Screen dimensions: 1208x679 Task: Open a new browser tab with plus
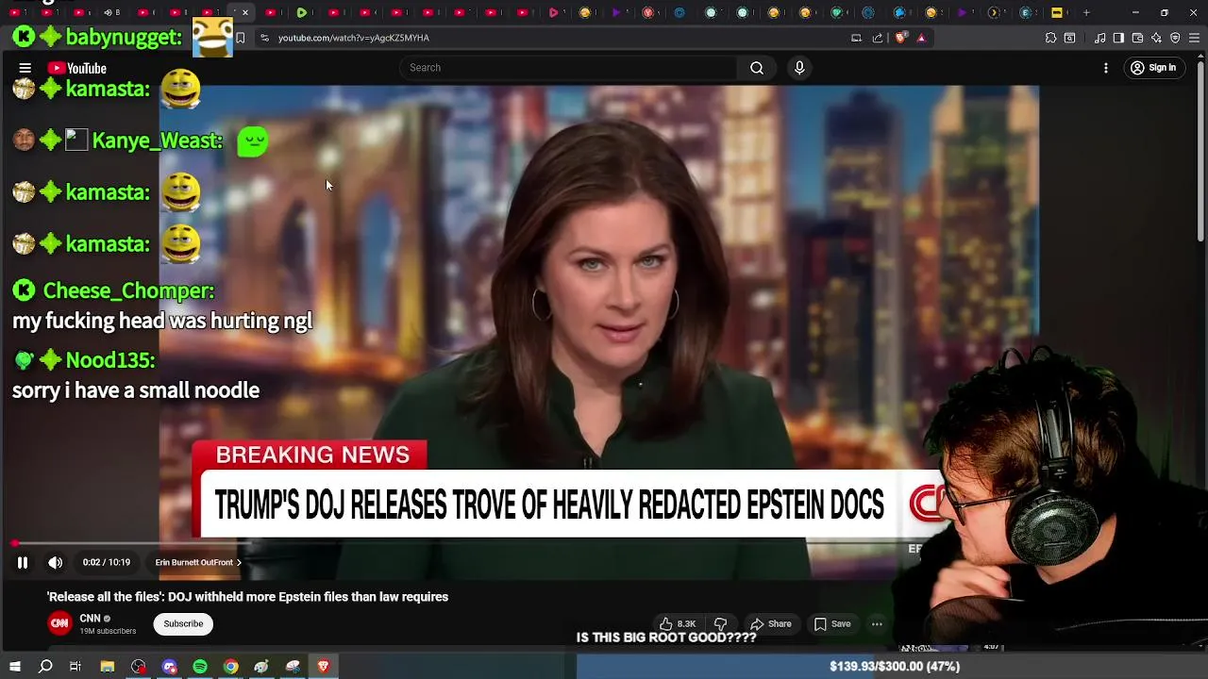point(1086,12)
